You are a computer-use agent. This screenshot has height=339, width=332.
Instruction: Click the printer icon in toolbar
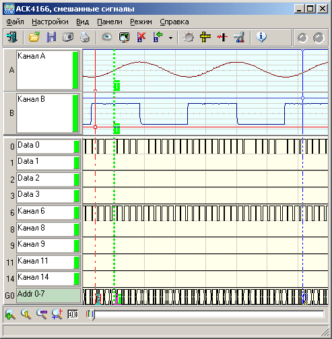(x=85, y=37)
